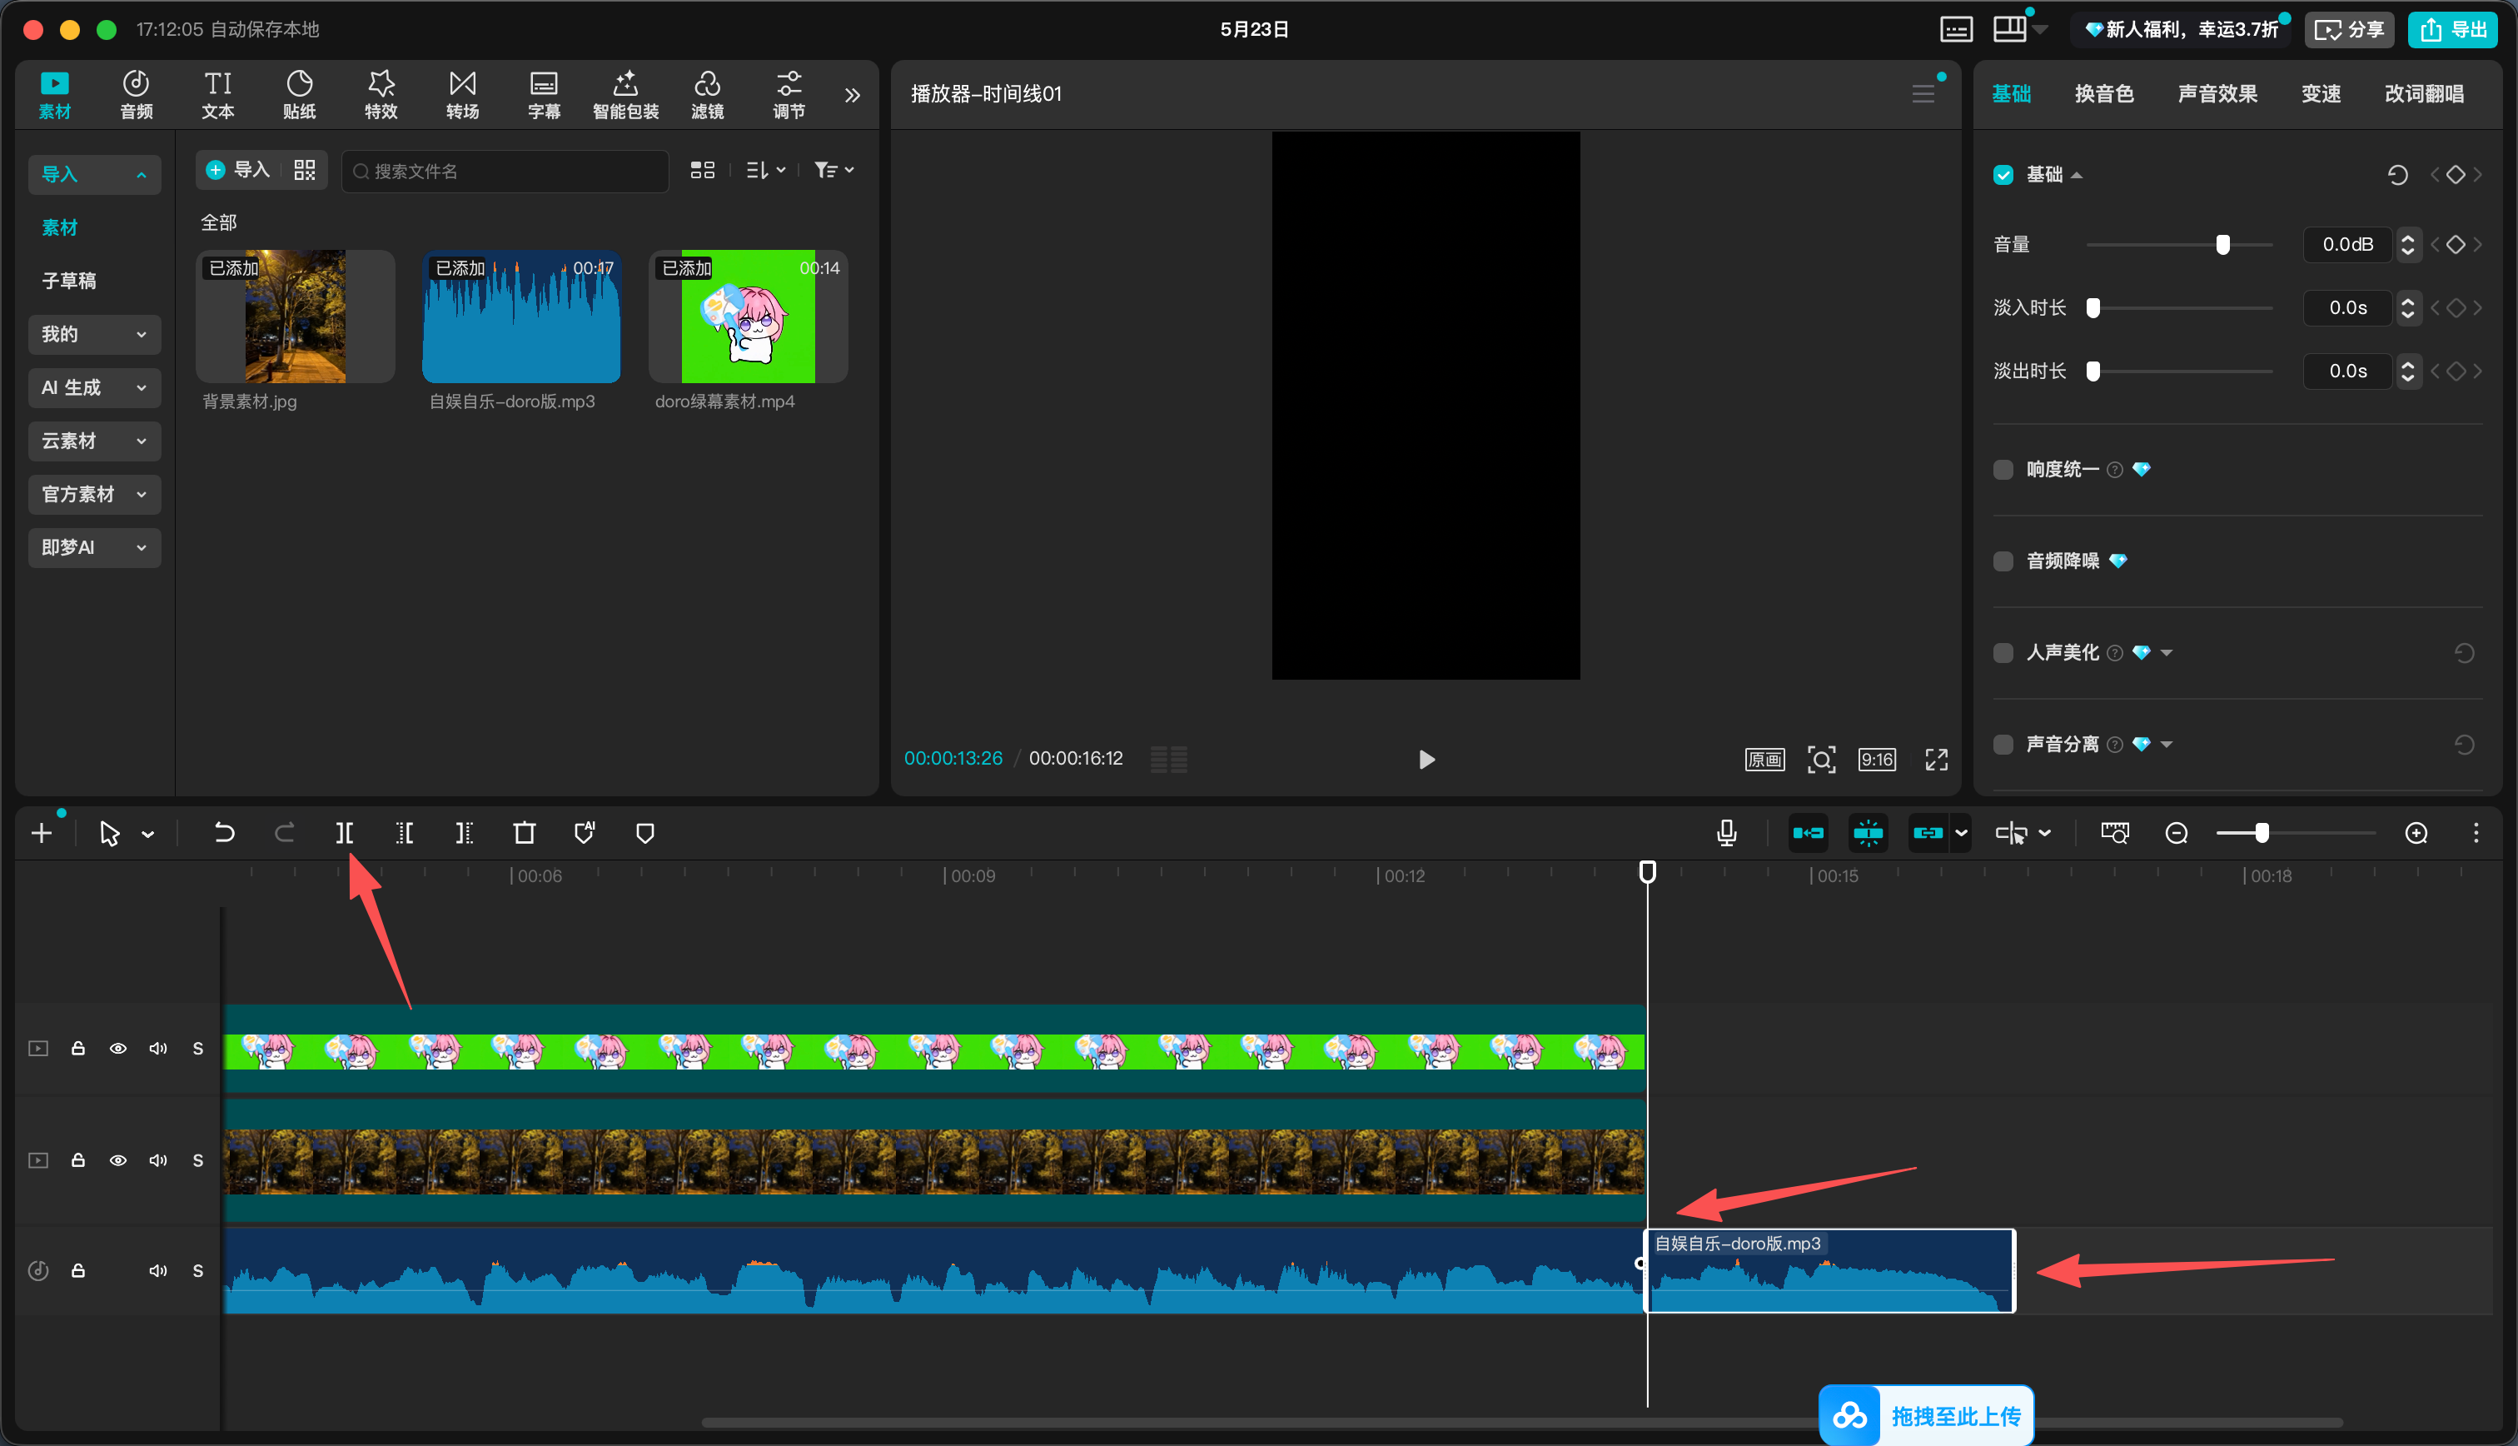Open the 贴纸 stickers panel
This screenshot has width=2518, height=1446.
299,94
